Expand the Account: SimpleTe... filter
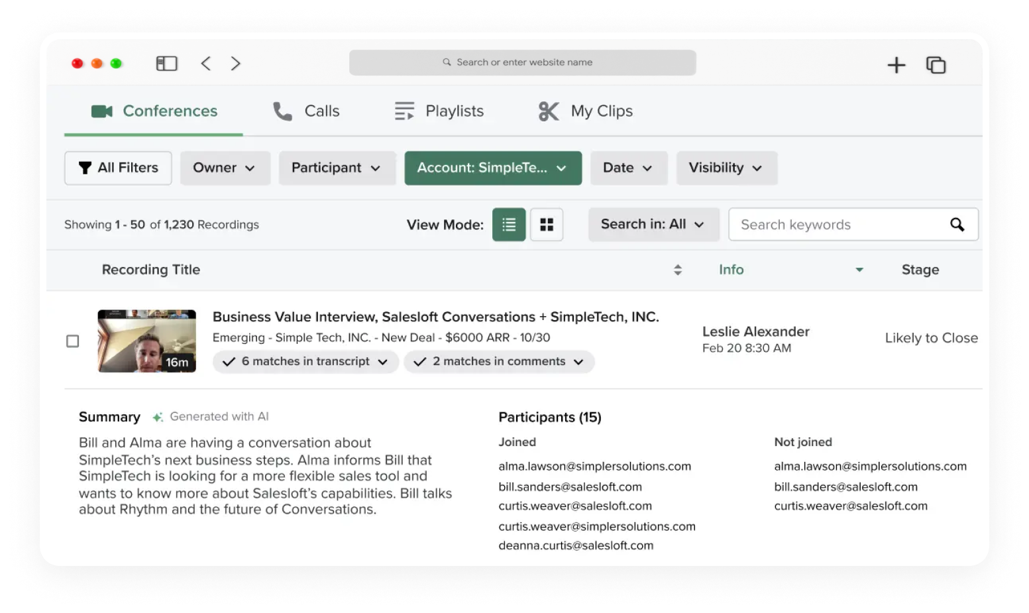The height and width of the screenshot is (613, 1029). pyautogui.click(x=493, y=168)
